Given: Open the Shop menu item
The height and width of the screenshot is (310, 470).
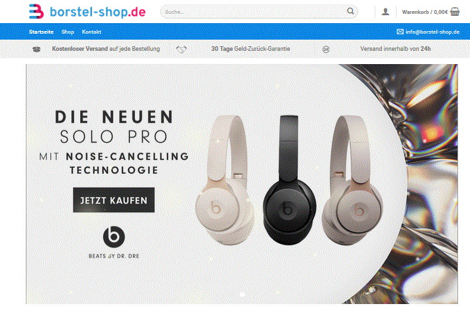Looking at the screenshot, I should [x=68, y=32].
